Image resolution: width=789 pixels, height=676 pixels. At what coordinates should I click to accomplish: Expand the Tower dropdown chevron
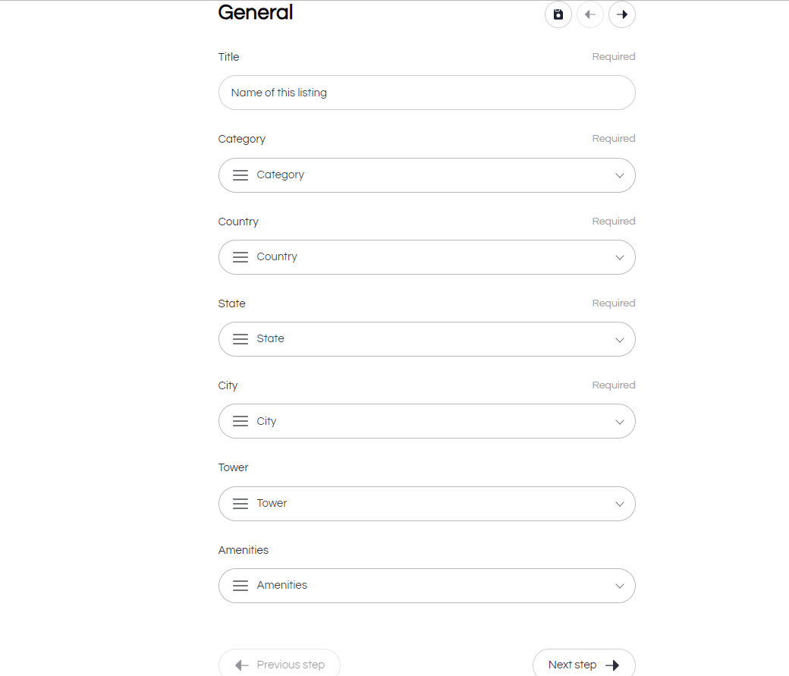[x=620, y=504]
